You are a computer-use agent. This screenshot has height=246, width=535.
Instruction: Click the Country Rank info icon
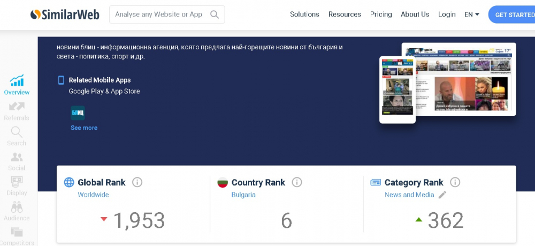297,182
